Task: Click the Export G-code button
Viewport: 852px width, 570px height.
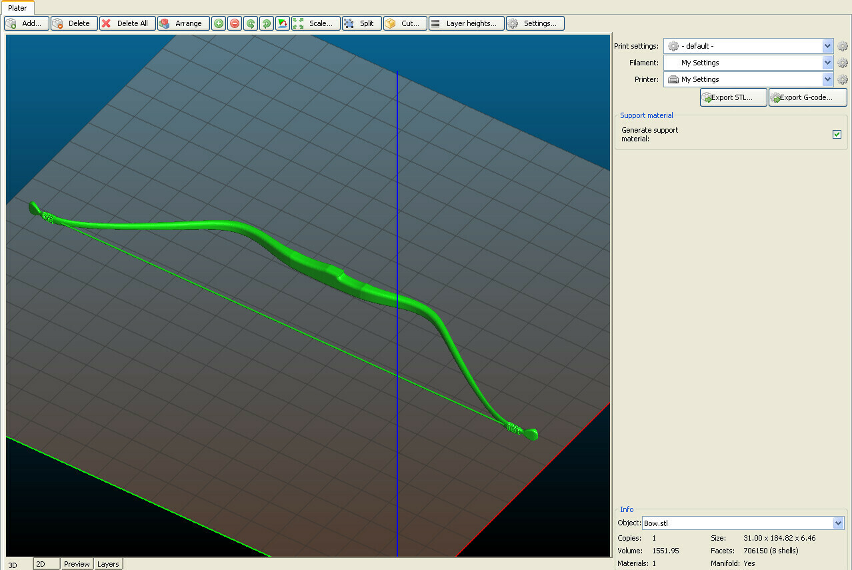Action: coord(807,97)
